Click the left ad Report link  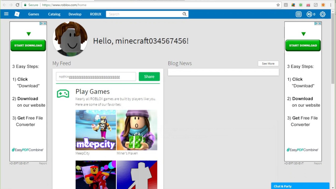pyautogui.click(x=43, y=163)
